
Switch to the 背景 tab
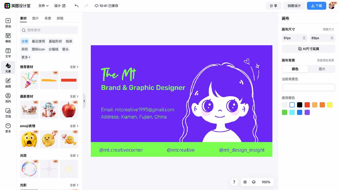tap(48, 18)
